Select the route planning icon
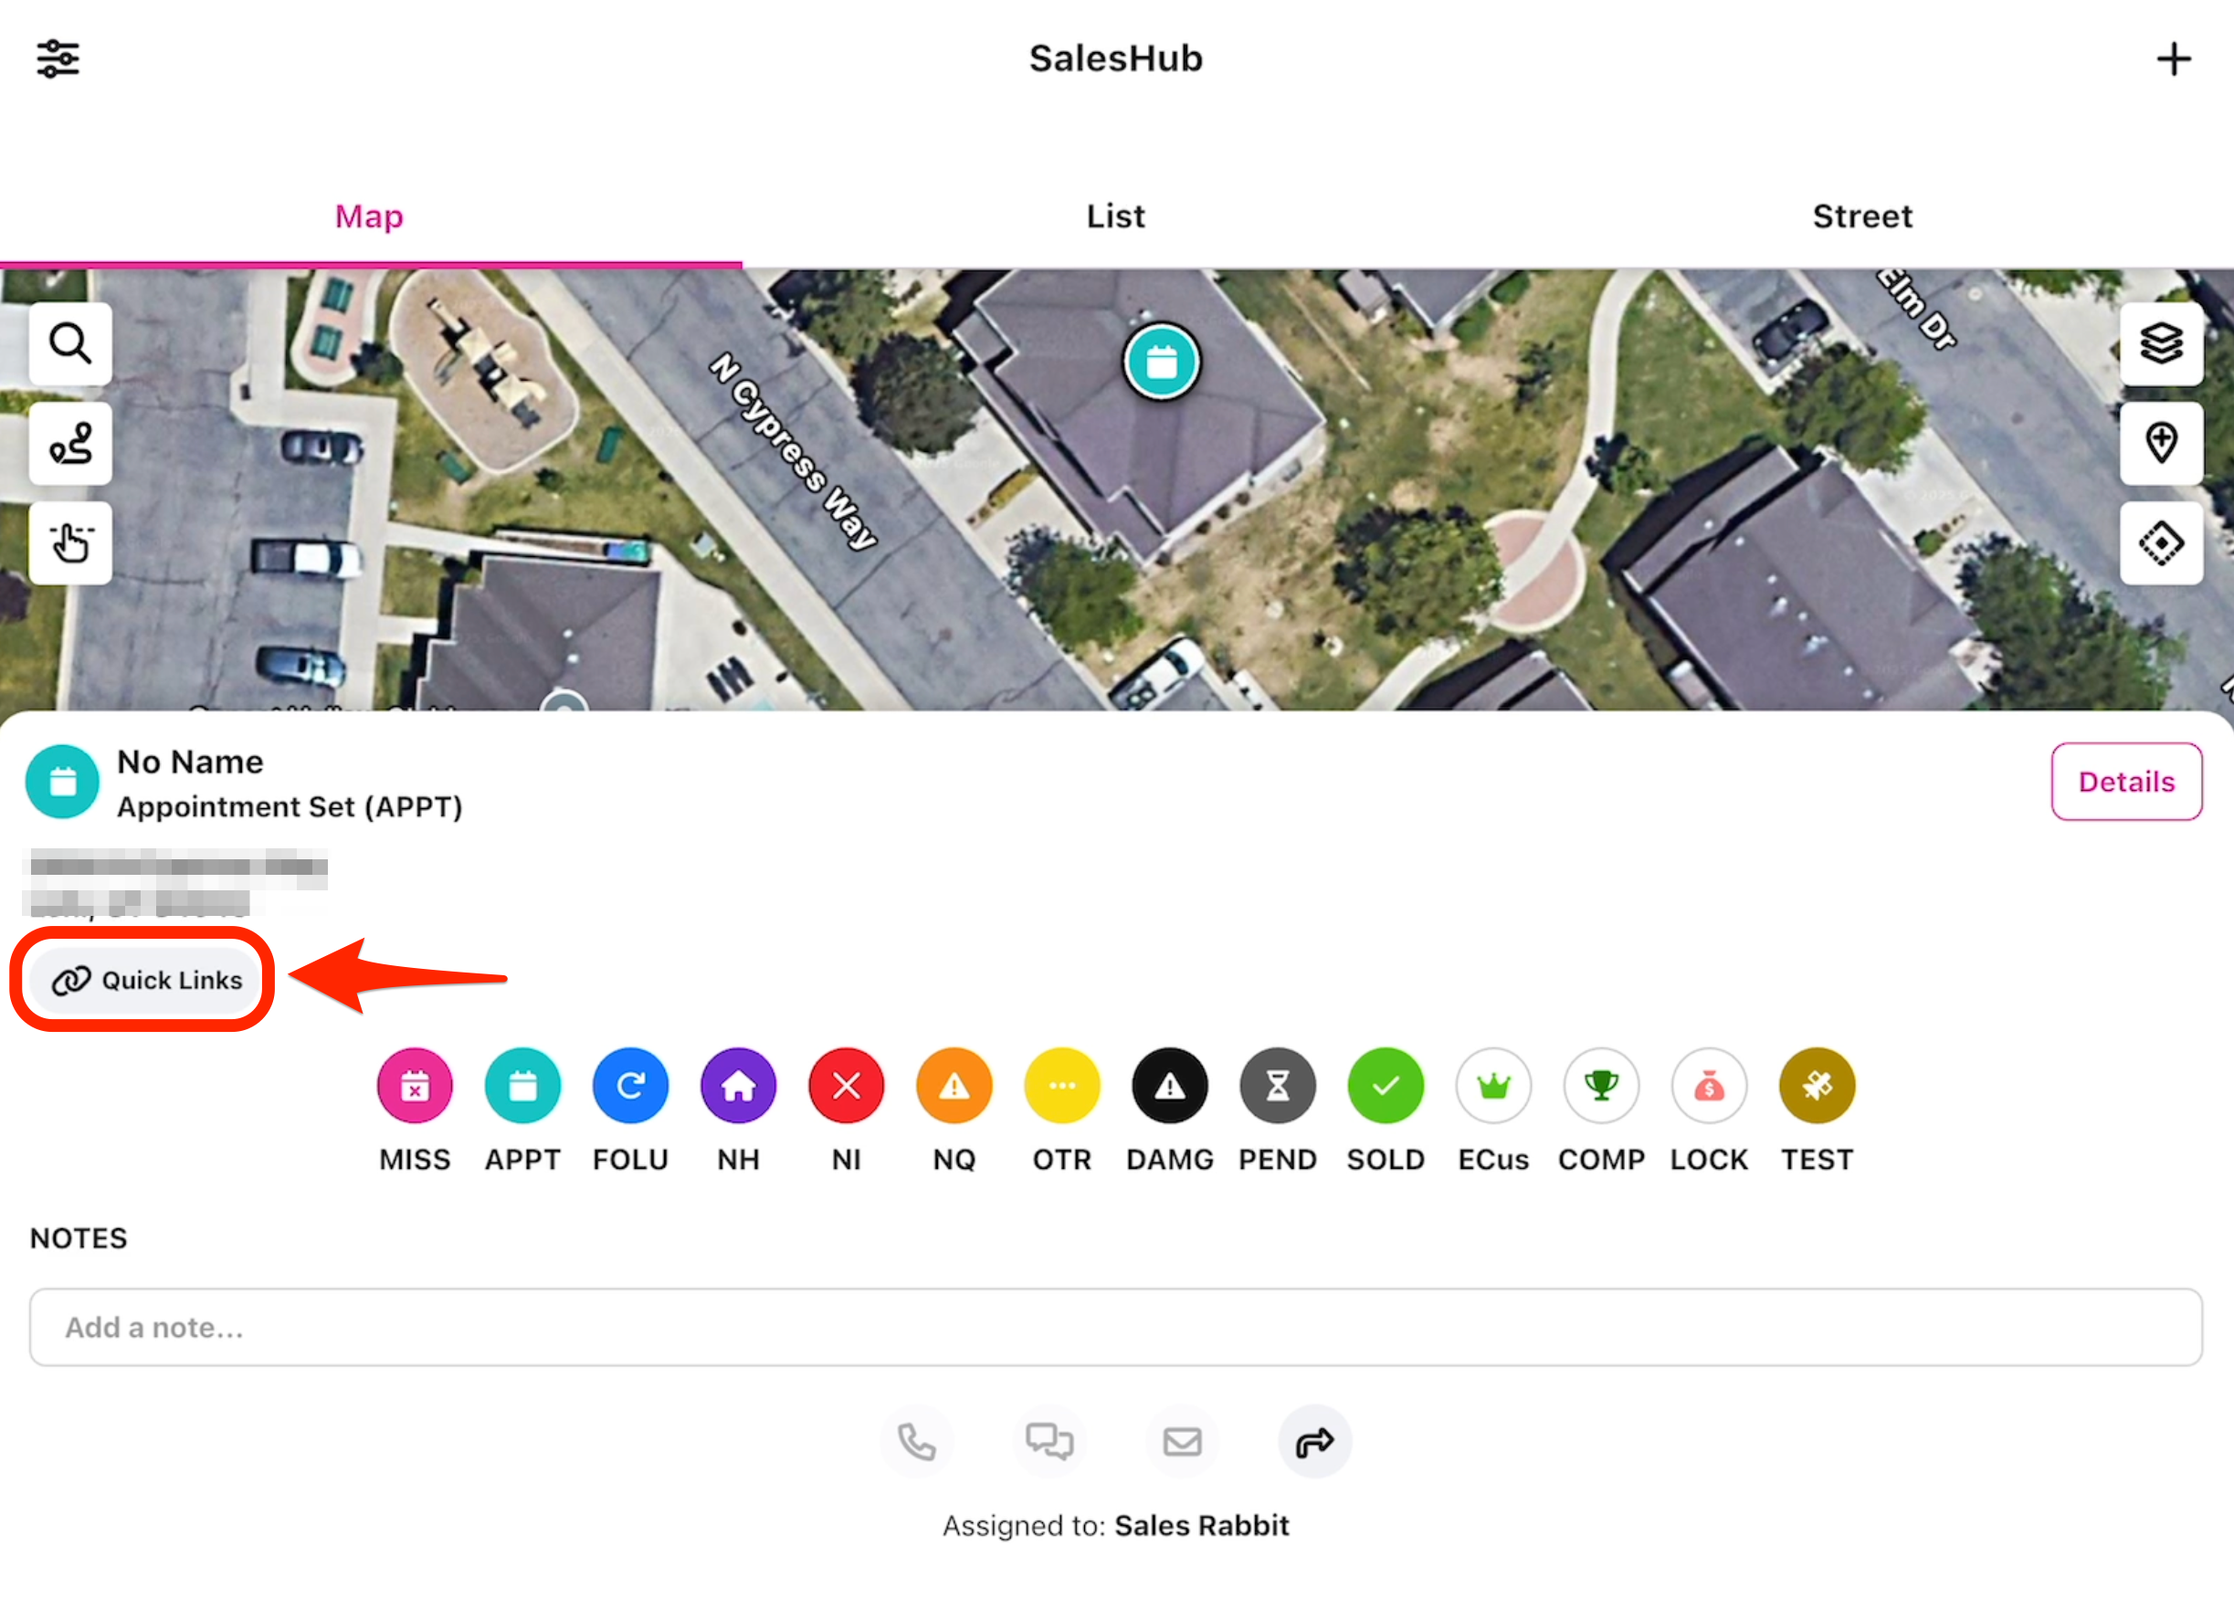 pos(70,443)
